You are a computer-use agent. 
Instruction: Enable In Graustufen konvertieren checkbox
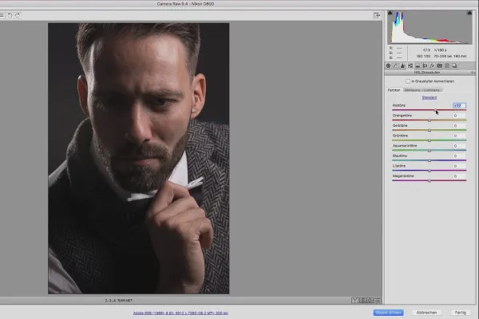tap(408, 81)
